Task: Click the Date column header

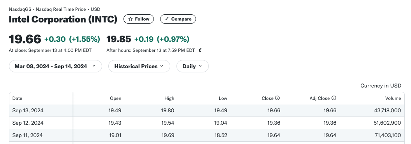Action: point(17,98)
